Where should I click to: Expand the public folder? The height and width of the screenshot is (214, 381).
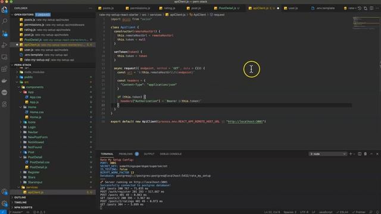pos(28,77)
